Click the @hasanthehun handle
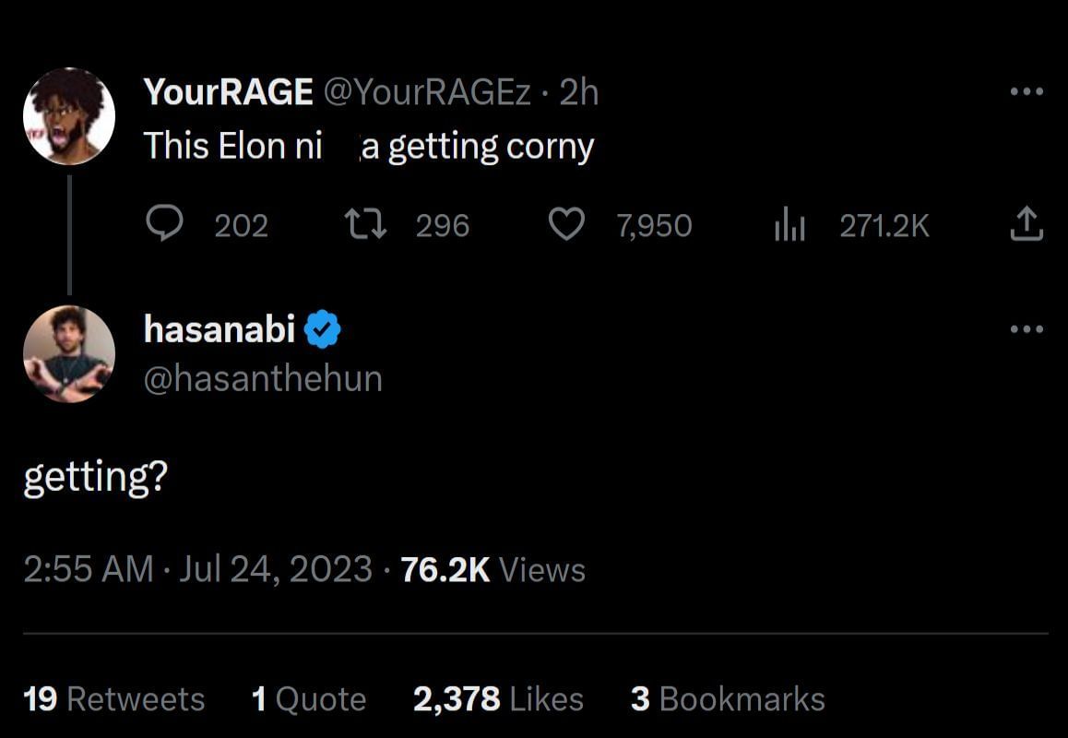The width and height of the screenshot is (1068, 738). 263,378
